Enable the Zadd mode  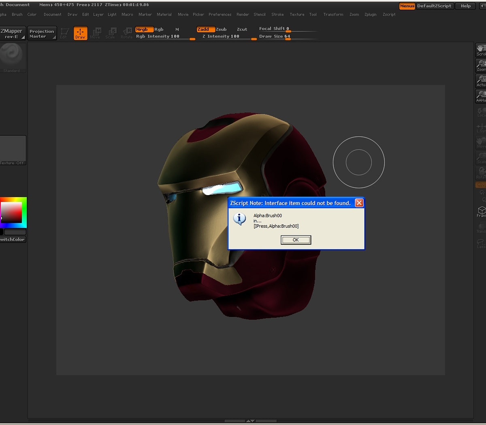tap(205, 29)
